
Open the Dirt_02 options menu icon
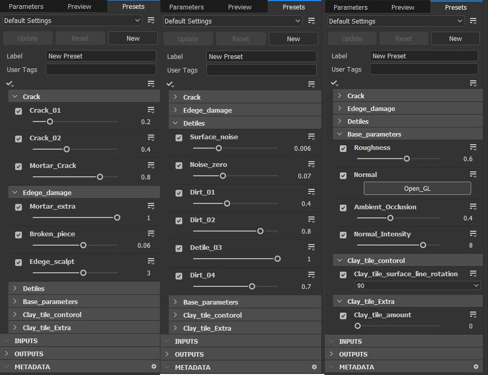click(x=311, y=220)
